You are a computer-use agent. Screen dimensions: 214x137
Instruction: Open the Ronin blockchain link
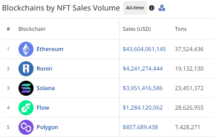pos(44,69)
